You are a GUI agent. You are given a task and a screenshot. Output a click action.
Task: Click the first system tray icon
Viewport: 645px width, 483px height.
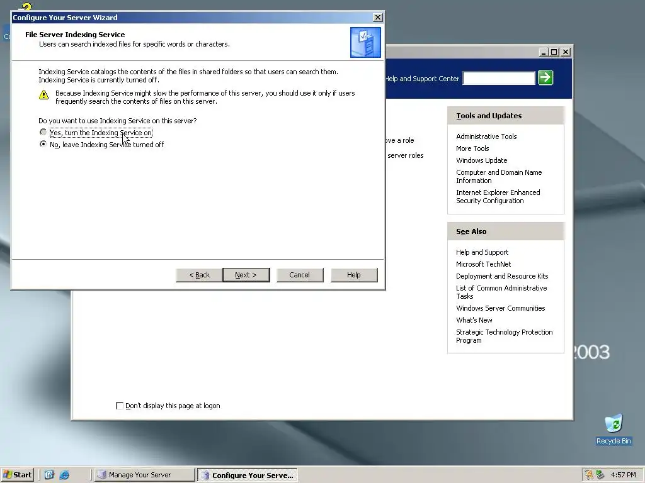tap(590, 475)
